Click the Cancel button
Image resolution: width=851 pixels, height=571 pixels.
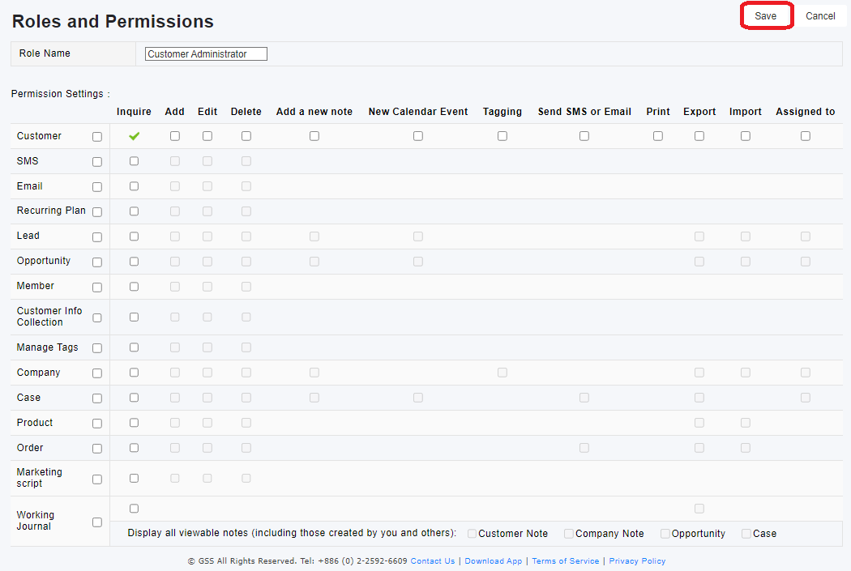pos(820,16)
